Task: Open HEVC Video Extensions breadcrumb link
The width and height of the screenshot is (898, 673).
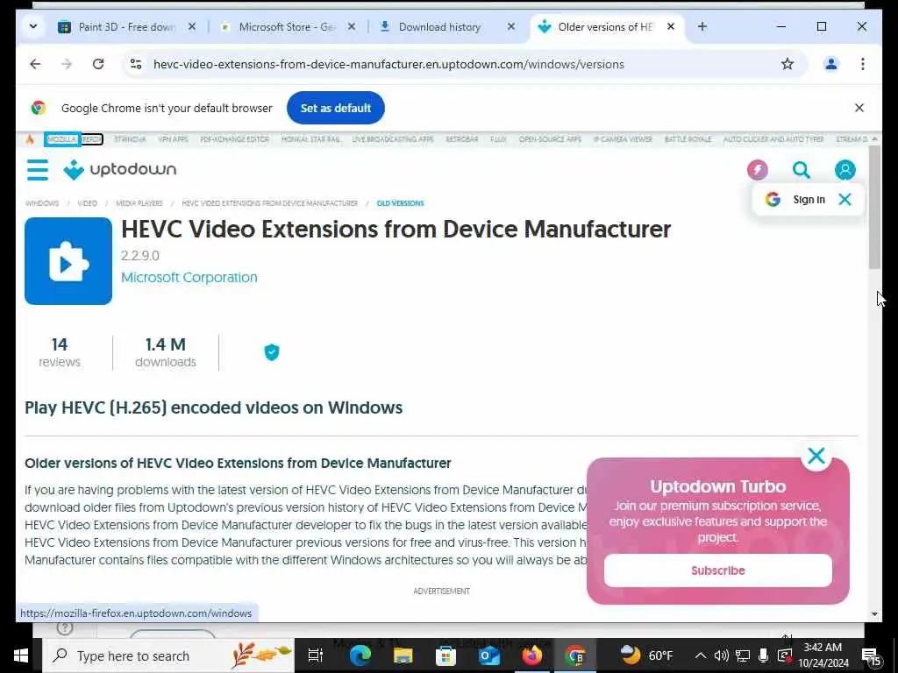Action: [270, 203]
